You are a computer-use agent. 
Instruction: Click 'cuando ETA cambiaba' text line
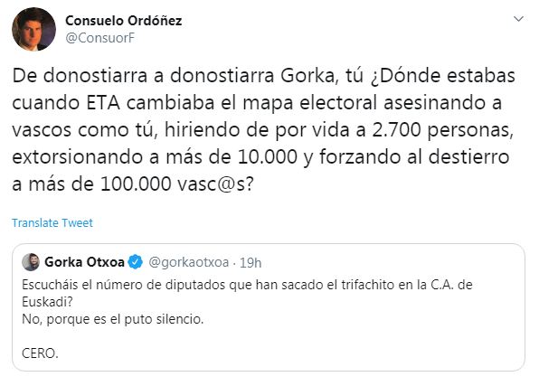click(x=113, y=103)
